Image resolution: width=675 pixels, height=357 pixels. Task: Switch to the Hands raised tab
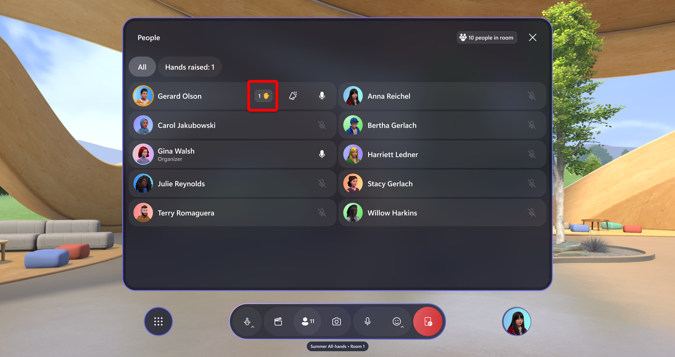pyautogui.click(x=190, y=67)
